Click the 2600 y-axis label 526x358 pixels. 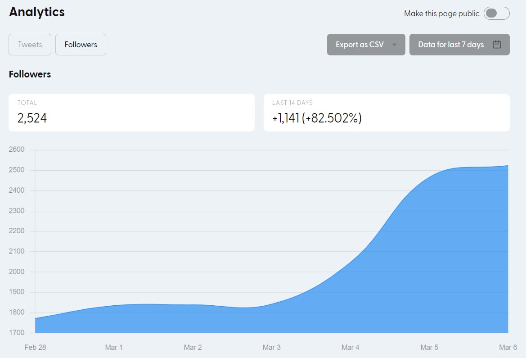[x=17, y=150]
